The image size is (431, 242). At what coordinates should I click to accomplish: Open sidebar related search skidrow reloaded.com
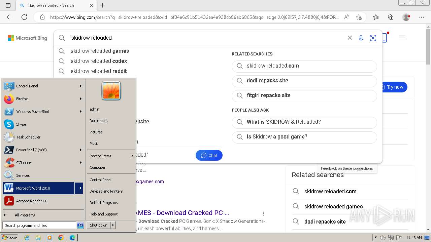[x=330, y=191]
